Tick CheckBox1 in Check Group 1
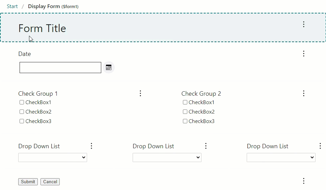Image resolution: width=326 pixels, height=190 pixels. pyautogui.click(x=22, y=102)
